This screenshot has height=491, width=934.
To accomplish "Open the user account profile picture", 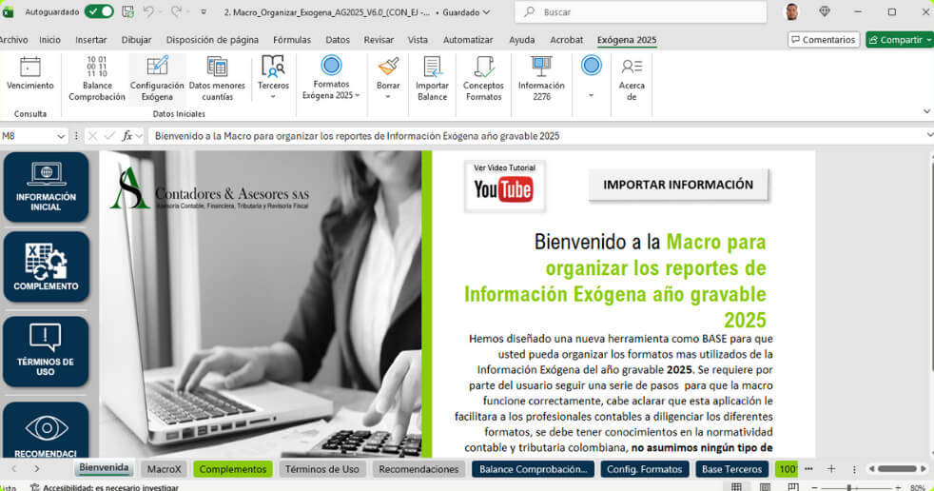I will [x=791, y=11].
